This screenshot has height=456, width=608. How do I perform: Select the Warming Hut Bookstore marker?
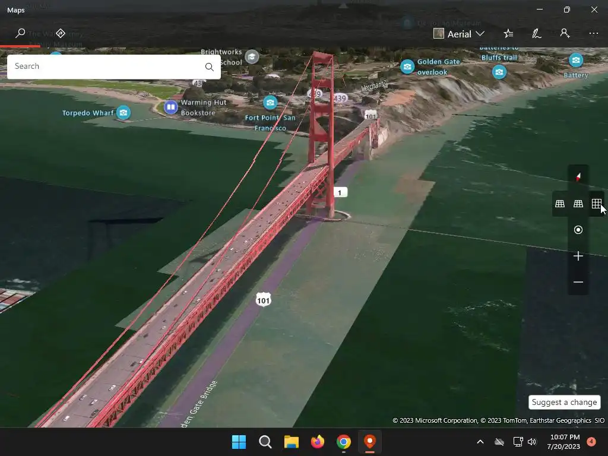pyautogui.click(x=170, y=107)
